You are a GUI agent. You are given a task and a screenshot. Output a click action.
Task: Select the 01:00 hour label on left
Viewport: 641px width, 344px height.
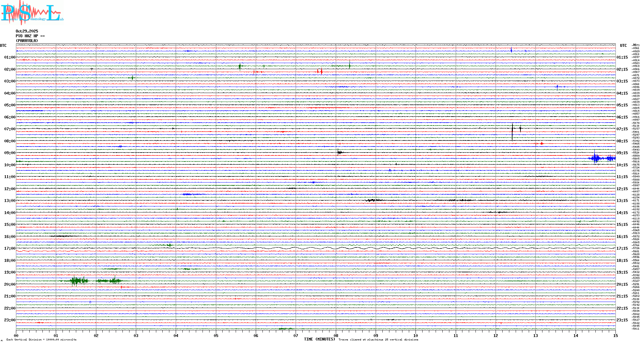pyautogui.click(x=10, y=57)
